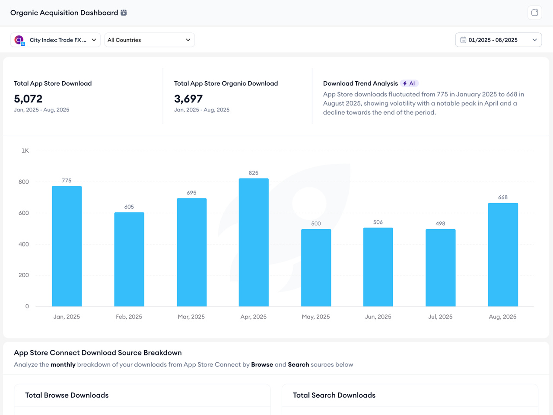Viewport: 553px width, 415px height.
Task: Click the January 2025 bar with 775 downloads
Action: pos(67,246)
